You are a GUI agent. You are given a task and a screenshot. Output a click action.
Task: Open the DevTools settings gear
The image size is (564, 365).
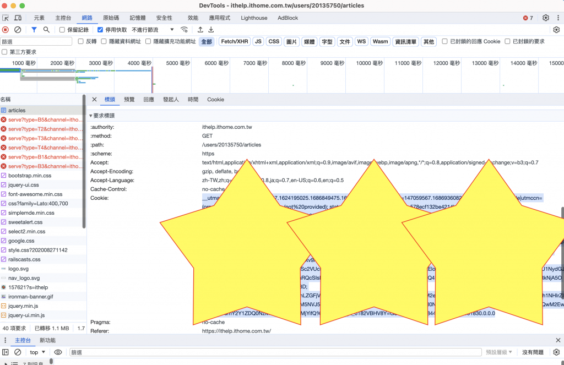click(x=546, y=18)
